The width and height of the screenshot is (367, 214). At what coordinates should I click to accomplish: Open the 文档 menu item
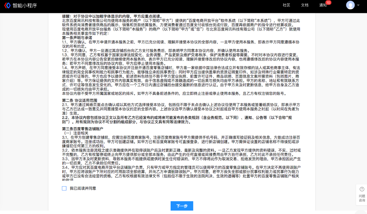(304, 5)
